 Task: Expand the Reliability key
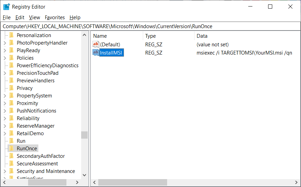point(5,118)
